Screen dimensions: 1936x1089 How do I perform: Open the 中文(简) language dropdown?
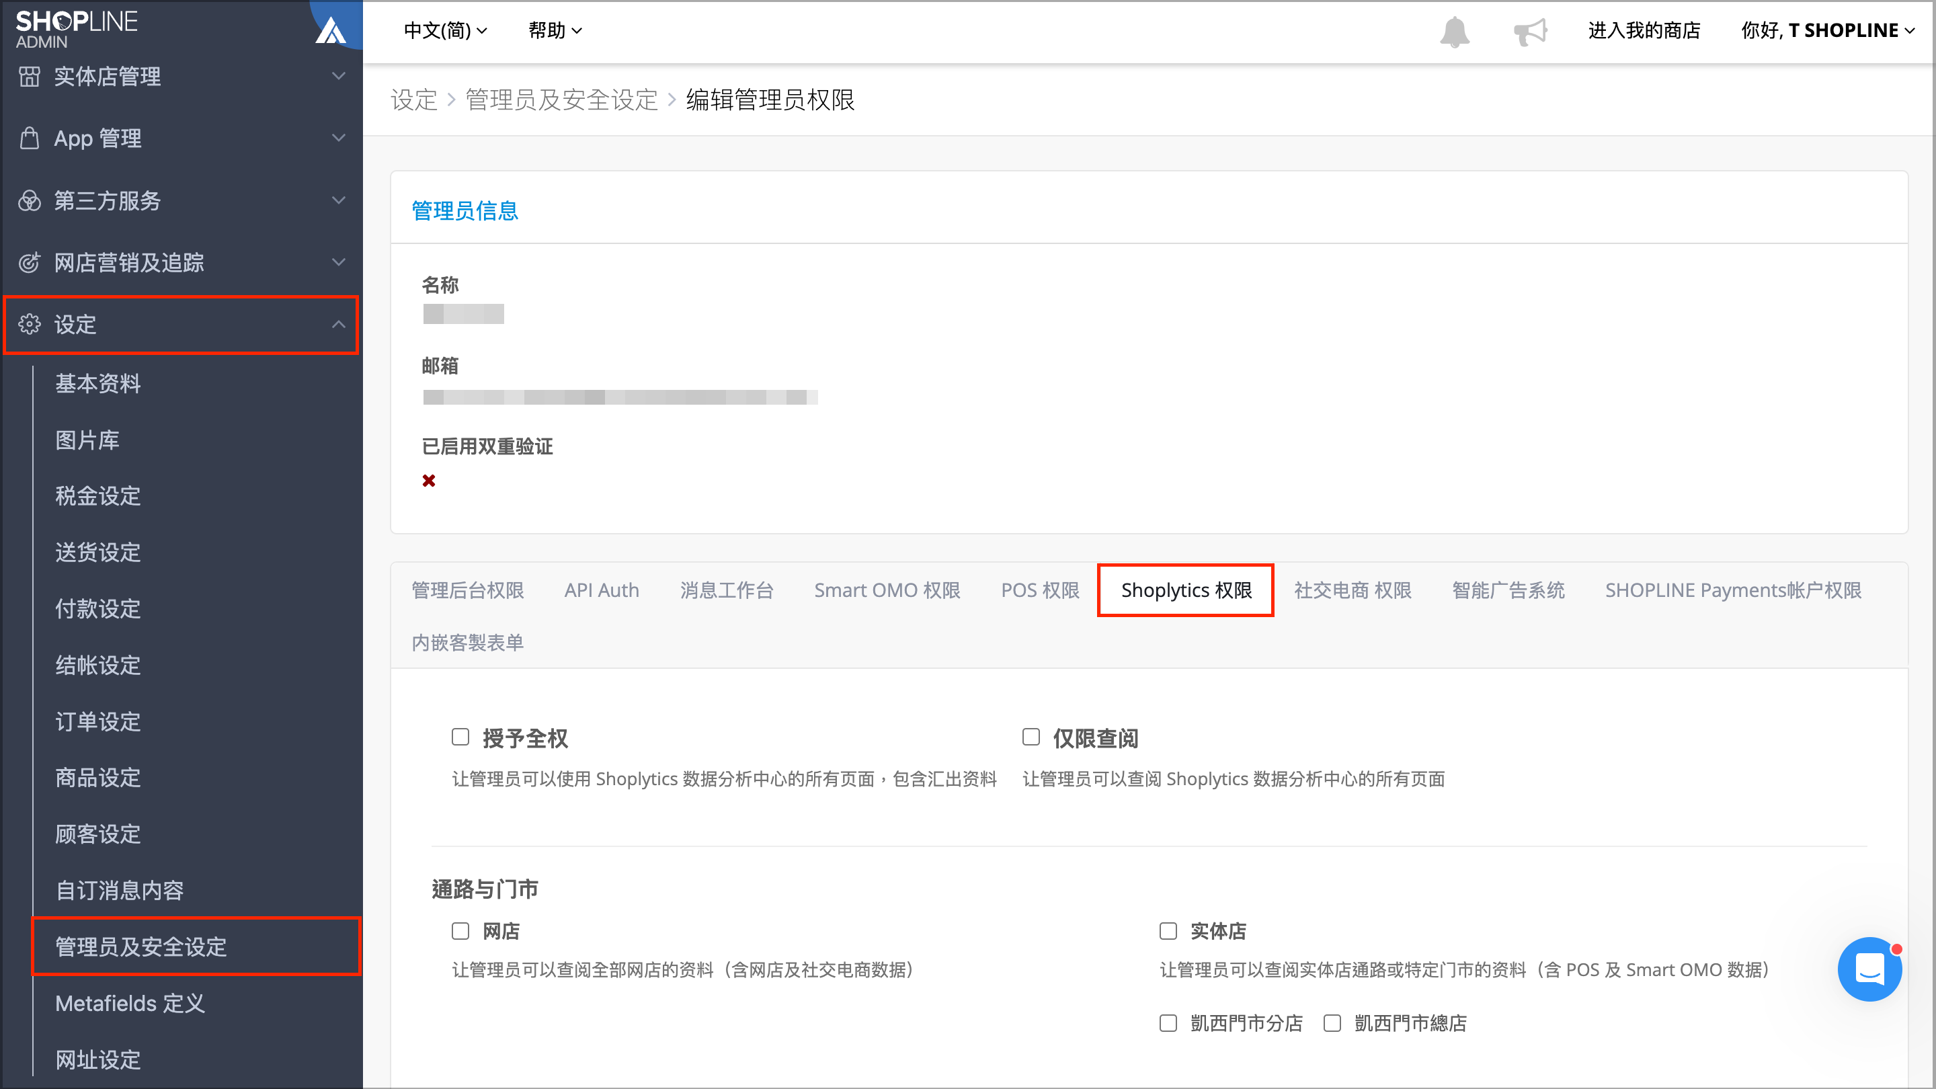coord(446,31)
